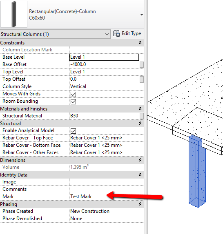Click the Rebar Cover - Bottom Face value

pyautogui.click(x=104, y=145)
